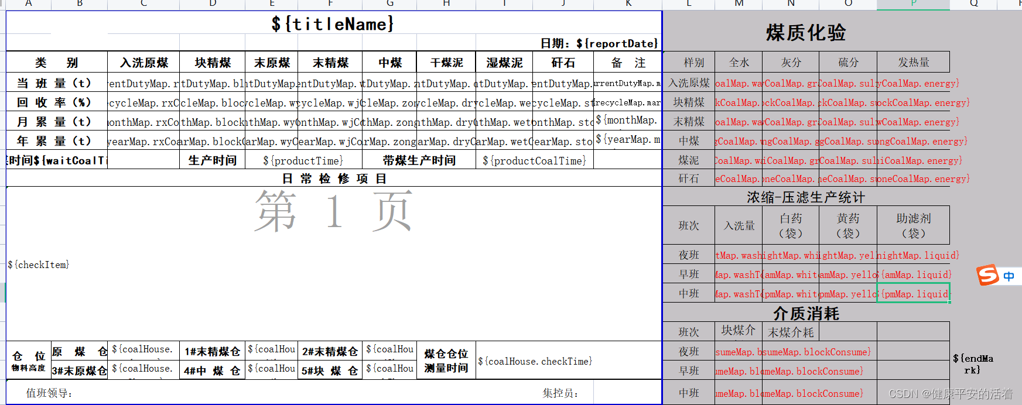Select the column O header
This screenshot has height=405, width=1022.
[848, 4]
